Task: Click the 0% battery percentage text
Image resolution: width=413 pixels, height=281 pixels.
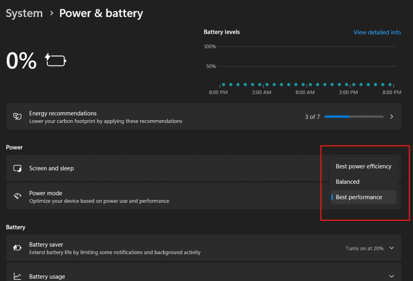Action: 21,61
